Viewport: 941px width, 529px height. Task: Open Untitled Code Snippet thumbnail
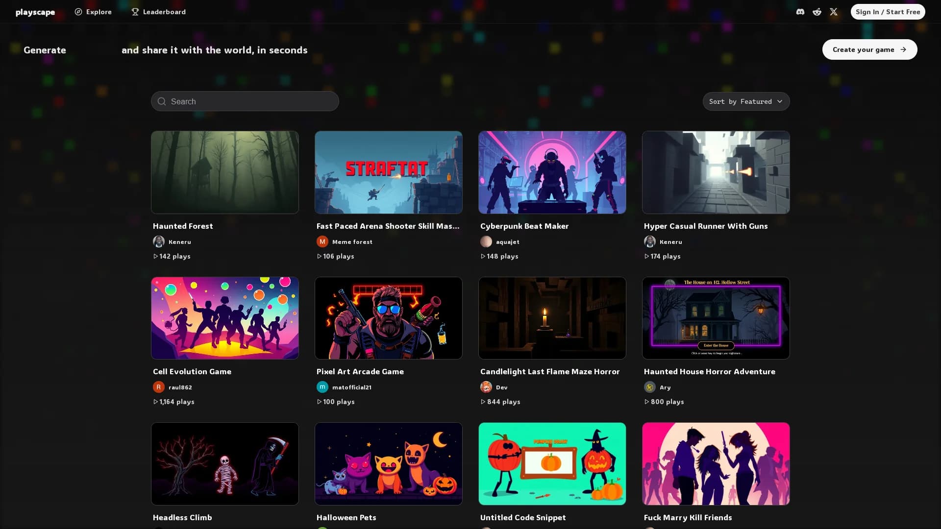(552, 464)
